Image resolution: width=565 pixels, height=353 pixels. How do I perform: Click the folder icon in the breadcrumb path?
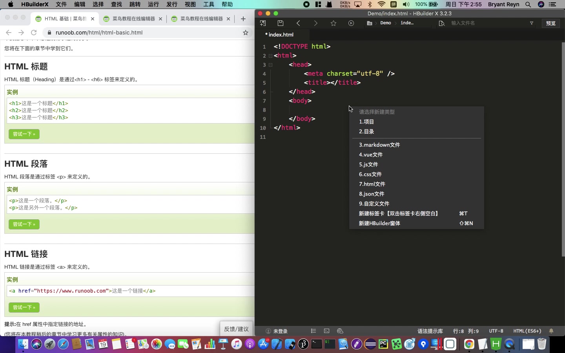tap(370, 23)
